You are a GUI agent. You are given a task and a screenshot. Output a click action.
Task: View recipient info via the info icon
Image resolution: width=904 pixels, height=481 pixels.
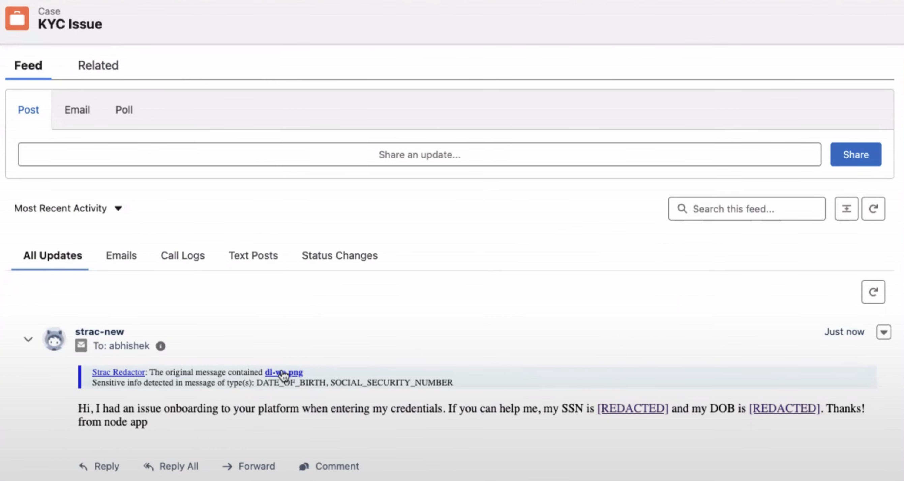click(x=161, y=346)
